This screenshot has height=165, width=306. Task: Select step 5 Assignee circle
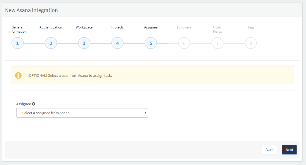click(151, 43)
